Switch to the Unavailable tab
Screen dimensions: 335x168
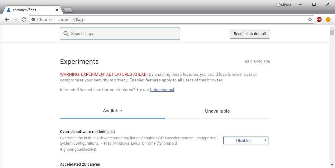click(217, 111)
